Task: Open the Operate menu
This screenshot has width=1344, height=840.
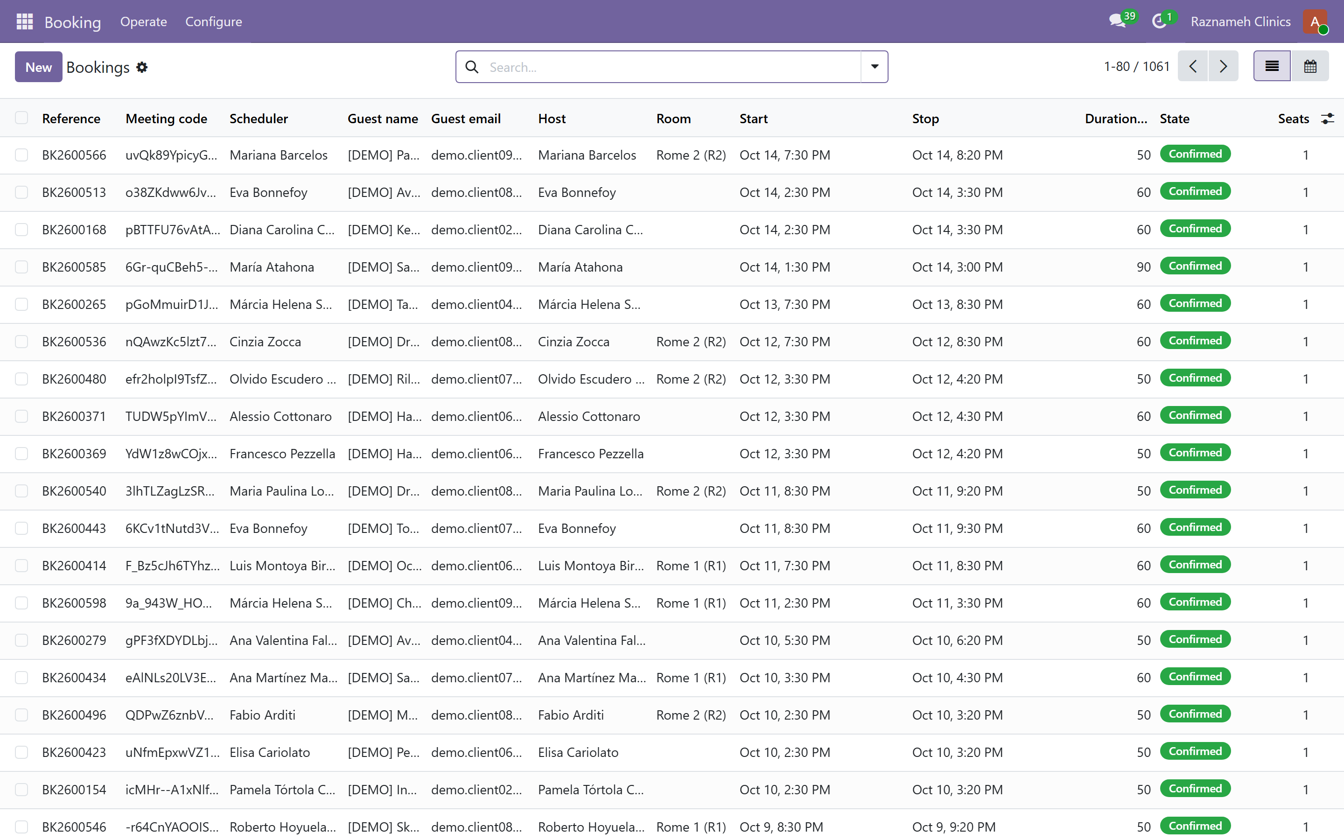Action: (143, 21)
